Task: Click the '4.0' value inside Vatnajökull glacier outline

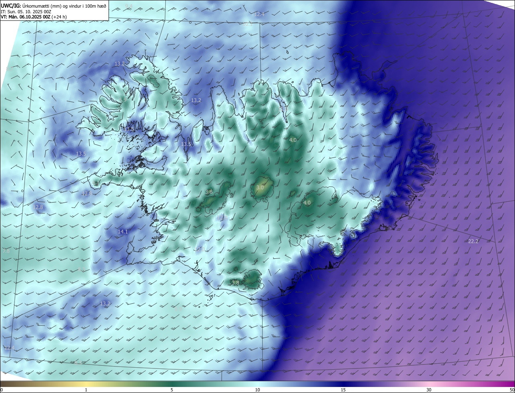Action: coord(307,203)
